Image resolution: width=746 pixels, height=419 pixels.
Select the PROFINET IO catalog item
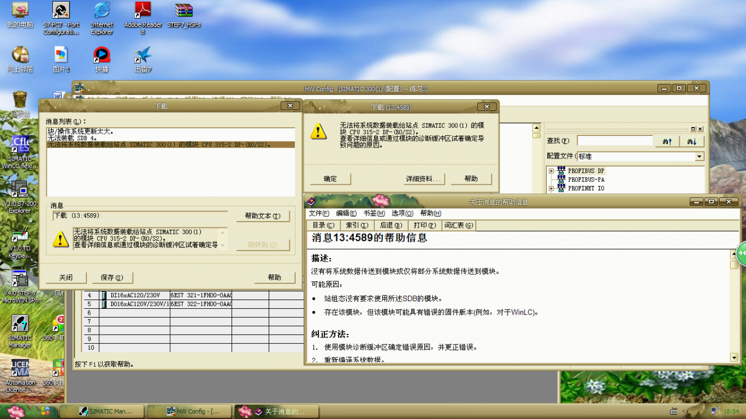586,188
